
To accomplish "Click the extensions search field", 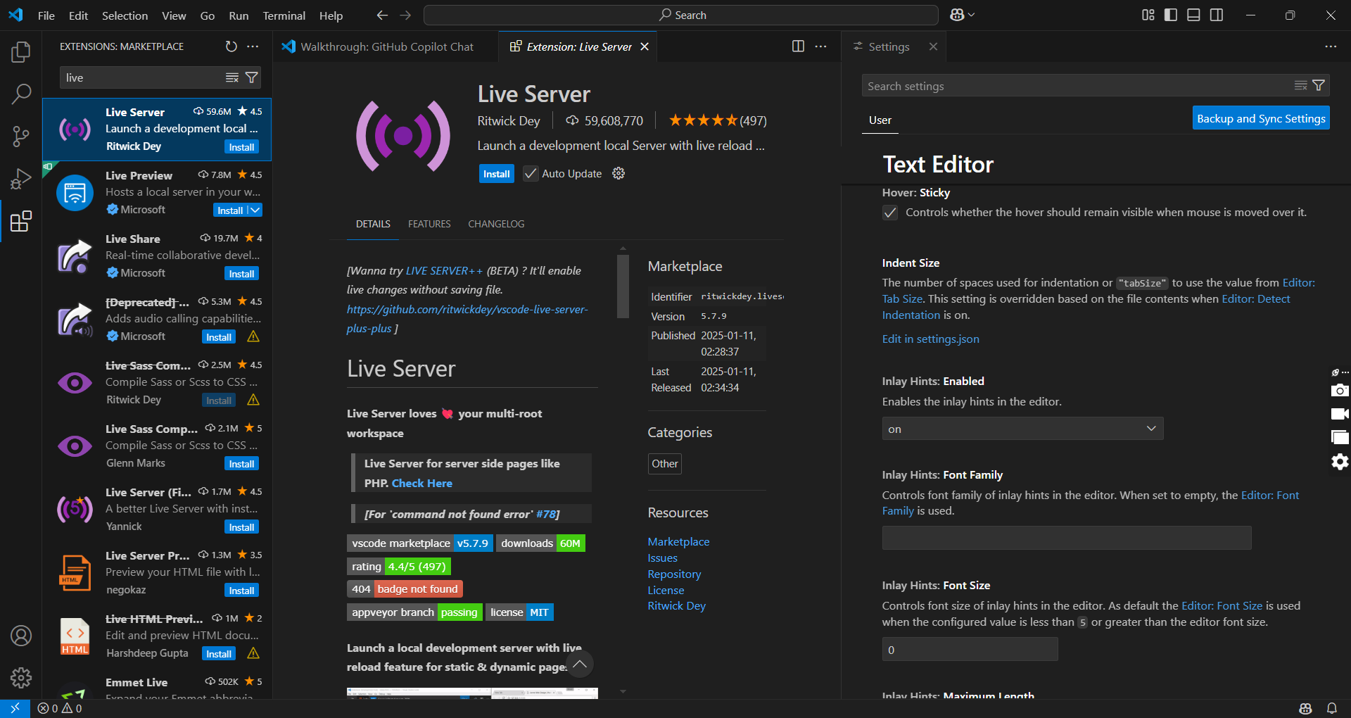I will pos(141,77).
